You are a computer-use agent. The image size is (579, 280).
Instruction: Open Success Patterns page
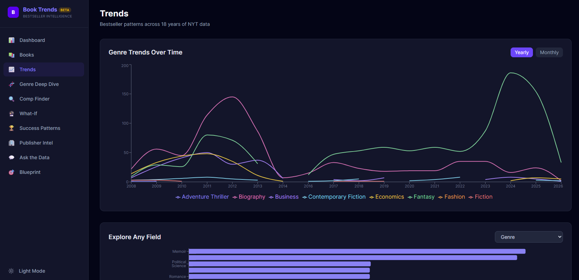click(44, 128)
